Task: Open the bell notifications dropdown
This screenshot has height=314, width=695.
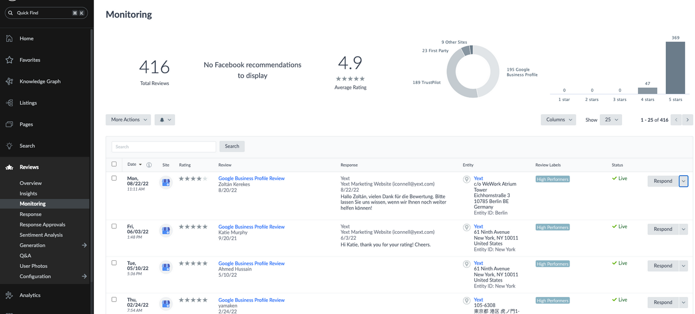Action: [x=165, y=120]
